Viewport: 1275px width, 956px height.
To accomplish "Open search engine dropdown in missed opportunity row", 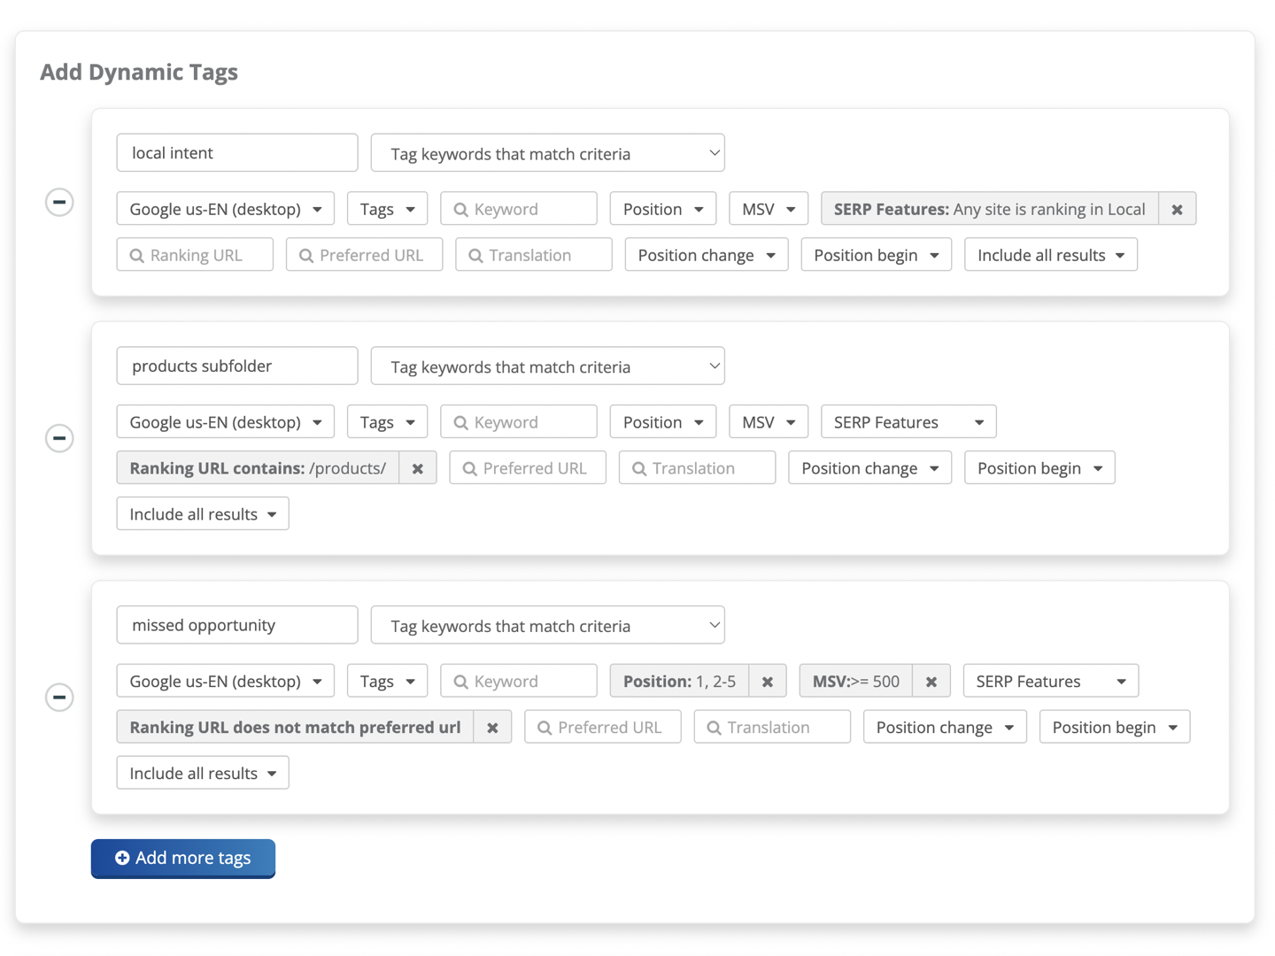I will click(226, 682).
